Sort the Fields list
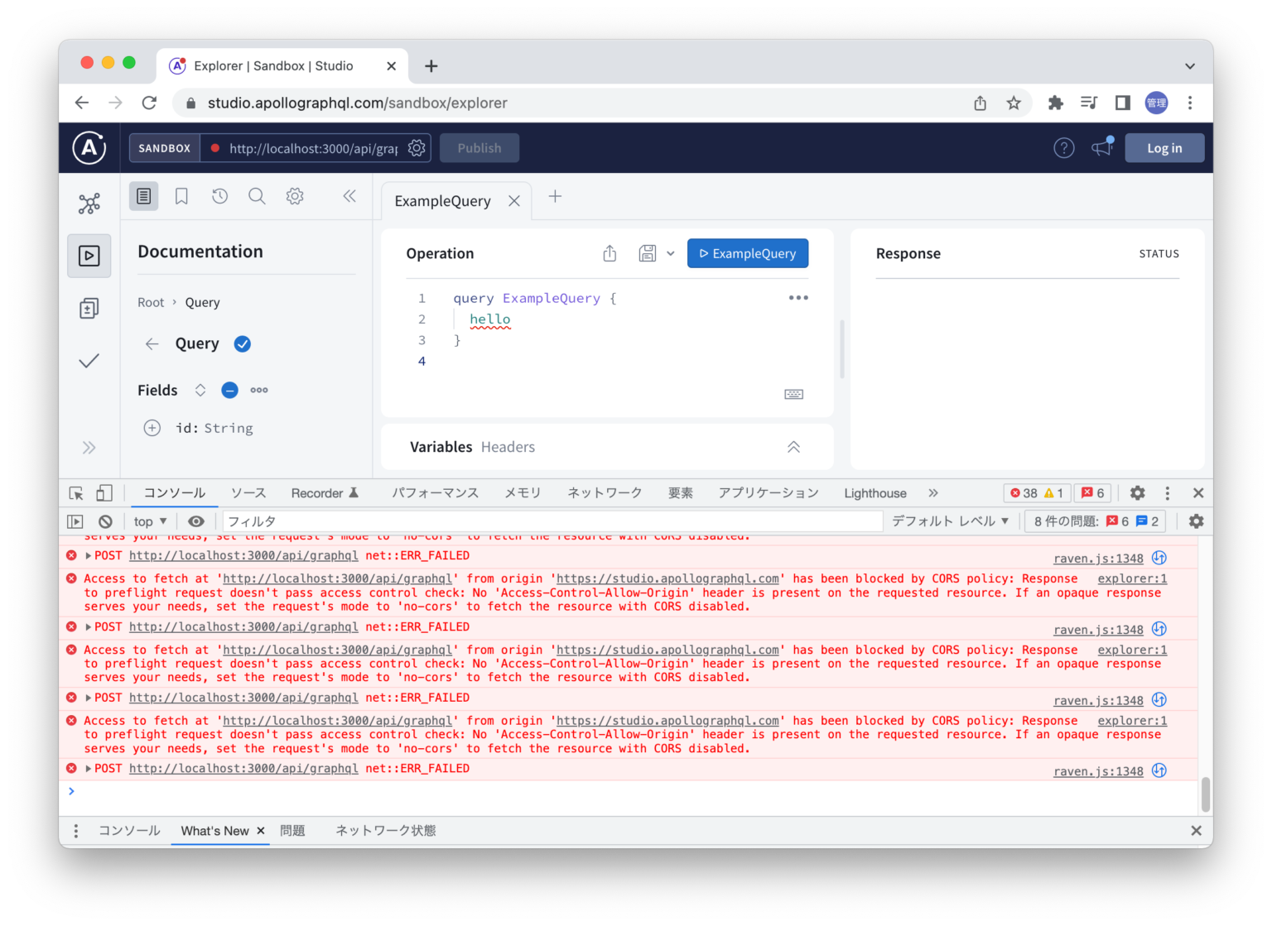 200,390
